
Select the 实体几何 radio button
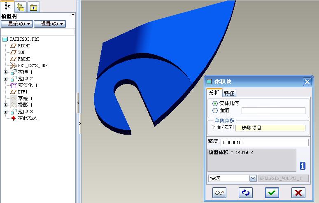pyautogui.click(x=215, y=103)
